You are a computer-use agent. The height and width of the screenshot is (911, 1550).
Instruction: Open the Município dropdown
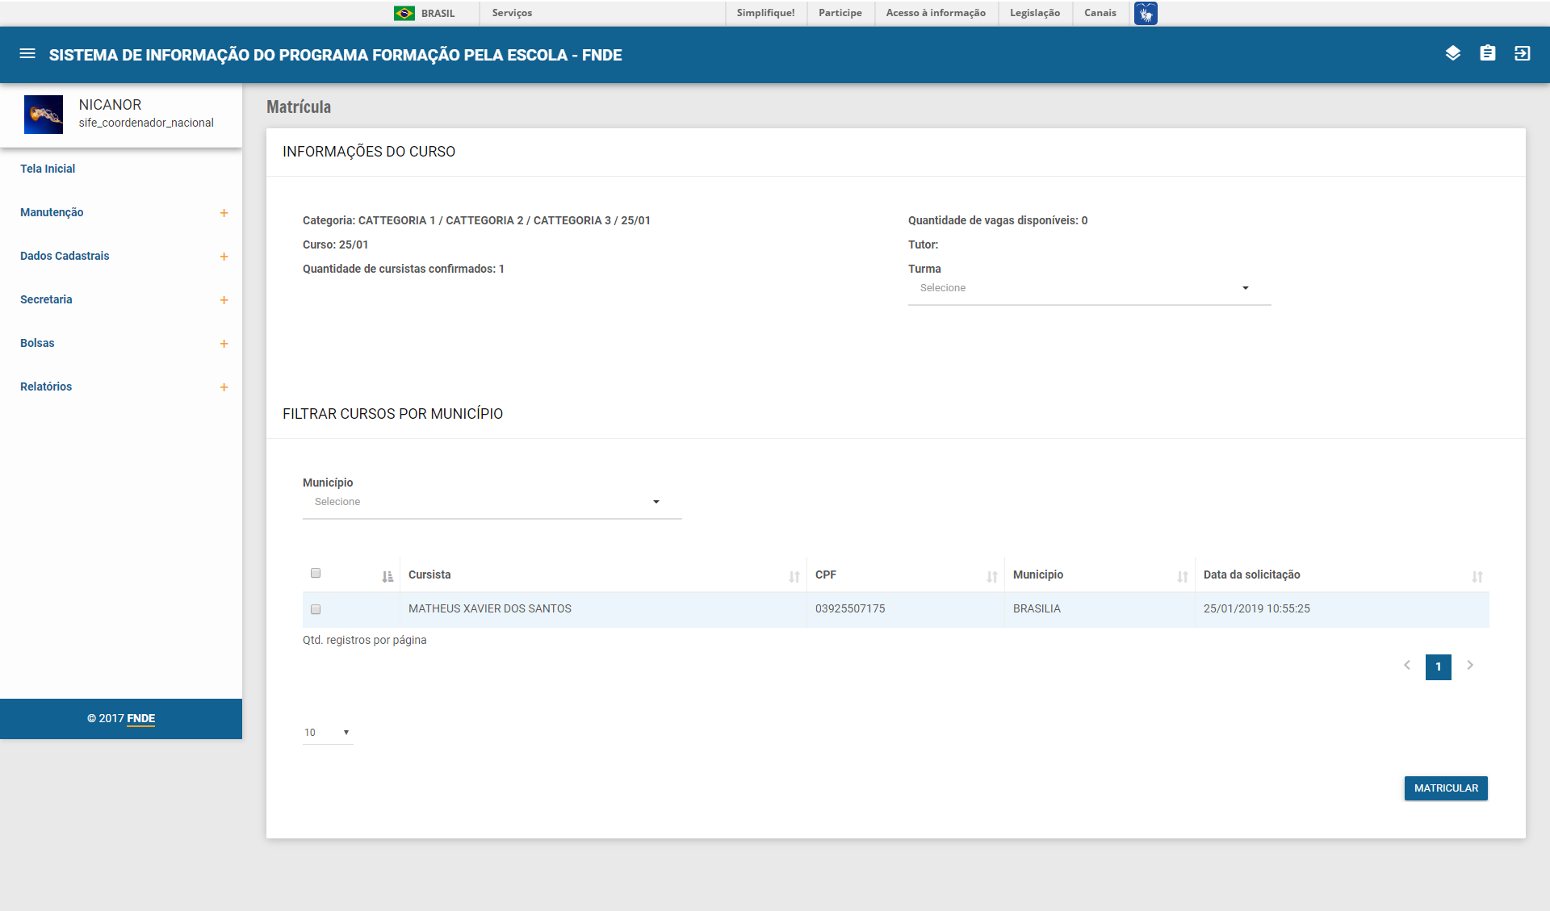pyautogui.click(x=492, y=502)
